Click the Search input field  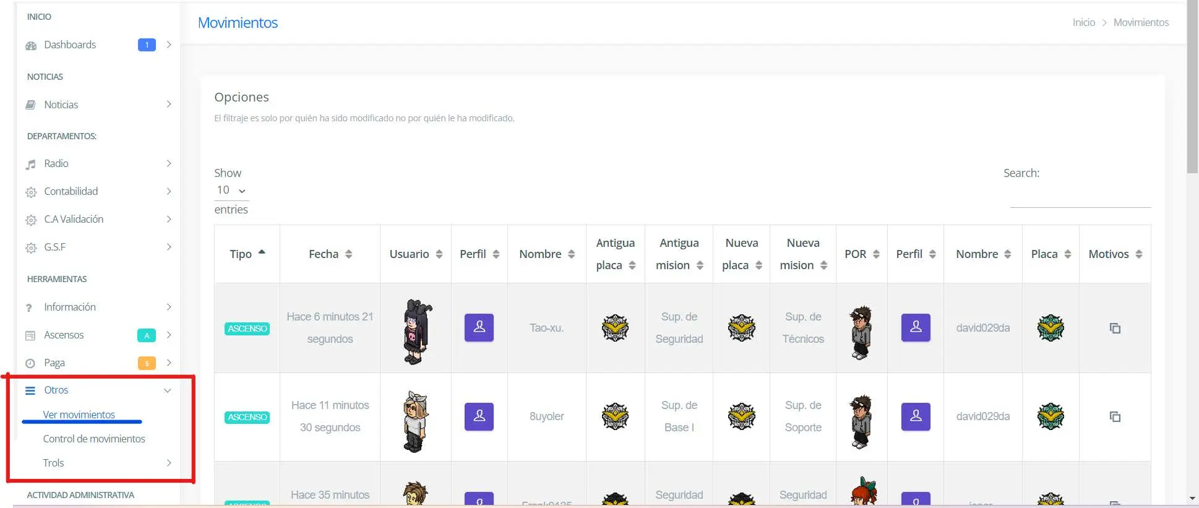(x=1080, y=197)
